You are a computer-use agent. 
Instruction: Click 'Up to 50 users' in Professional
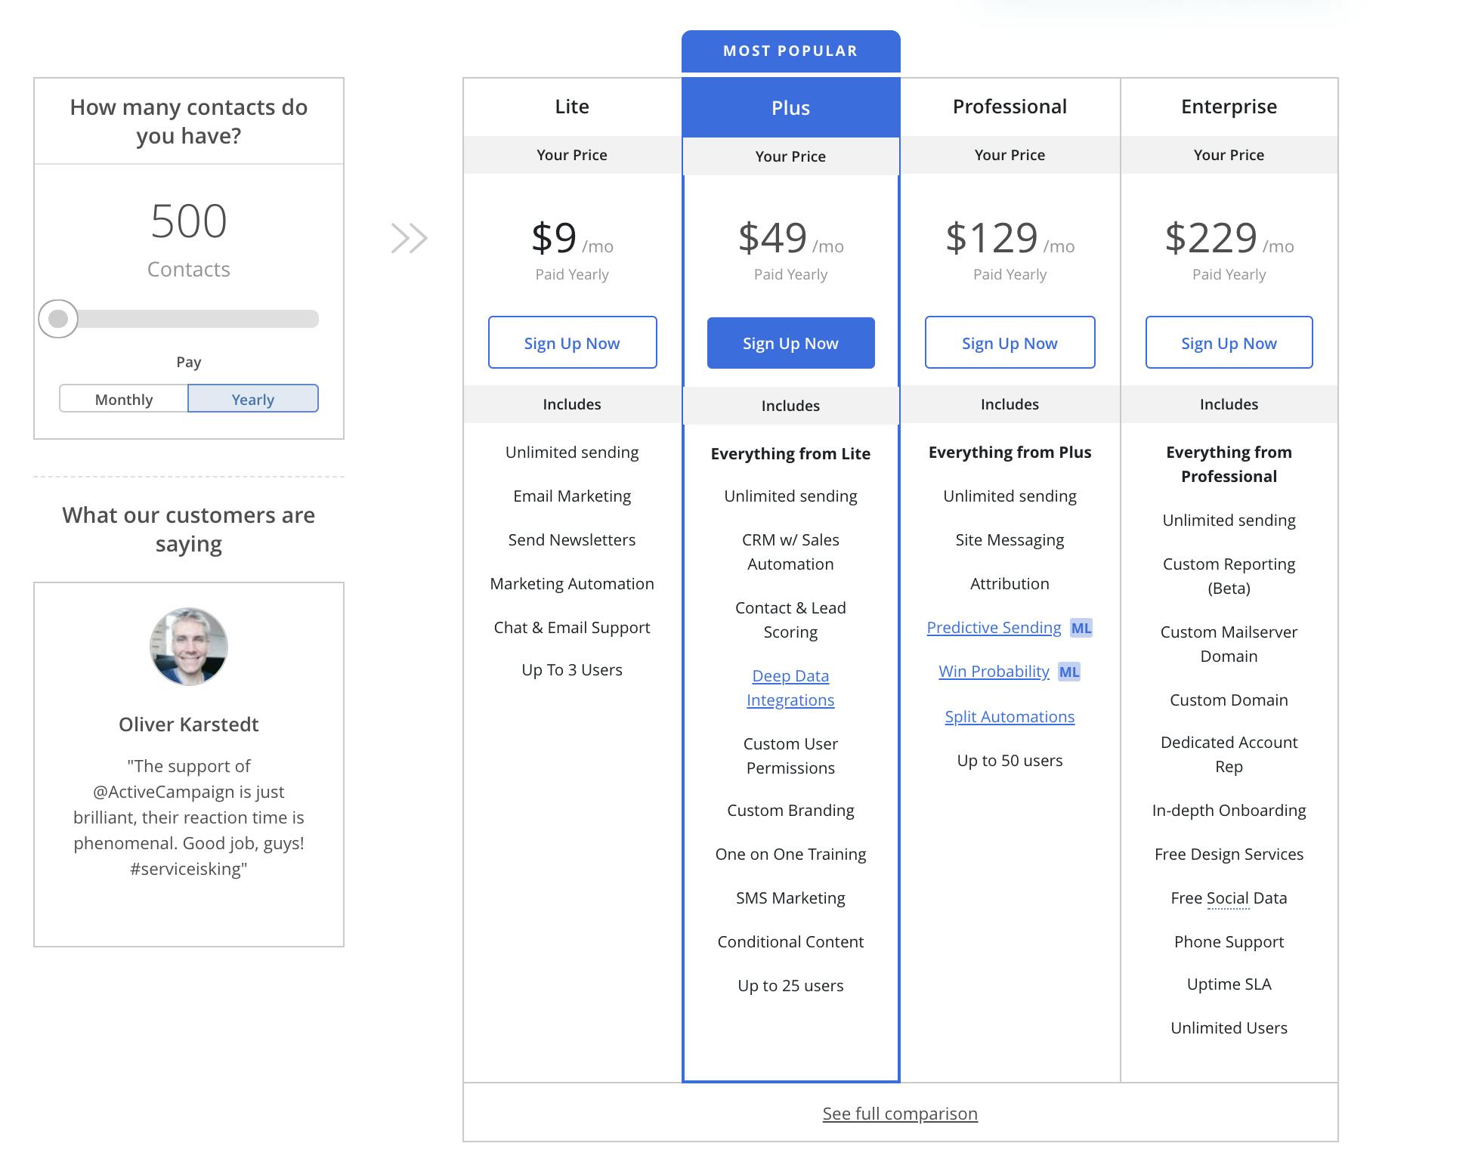(x=1010, y=761)
